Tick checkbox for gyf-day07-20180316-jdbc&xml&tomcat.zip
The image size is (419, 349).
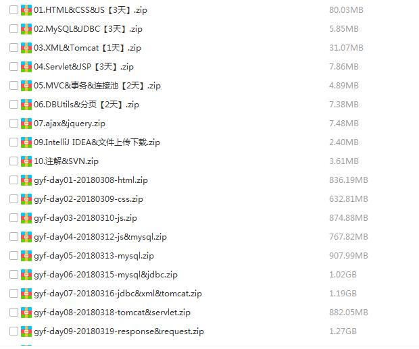[14, 294]
